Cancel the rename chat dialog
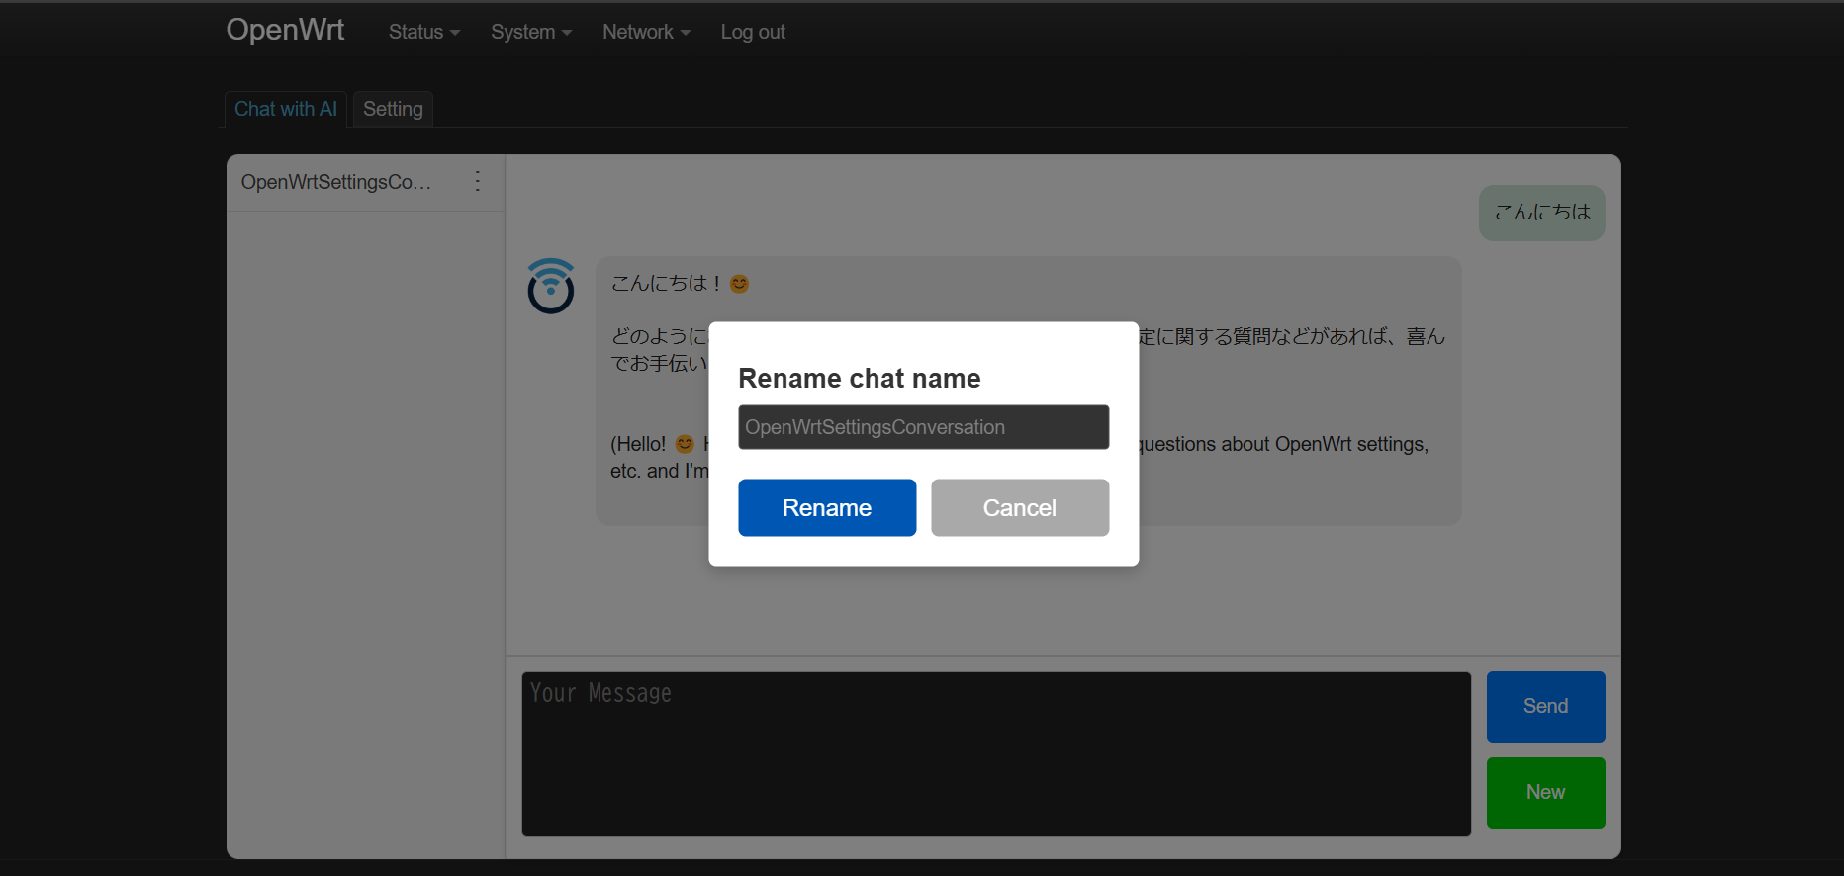Image resolution: width=1844 pixels, height=876 pixels. [1020, 507]
